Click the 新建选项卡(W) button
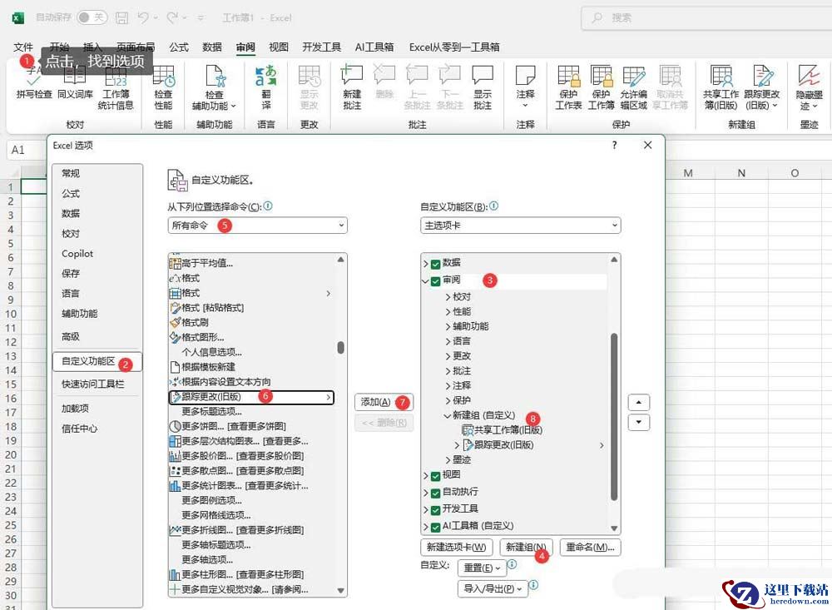This screenshot has width=832, height=610. (456, 547)
